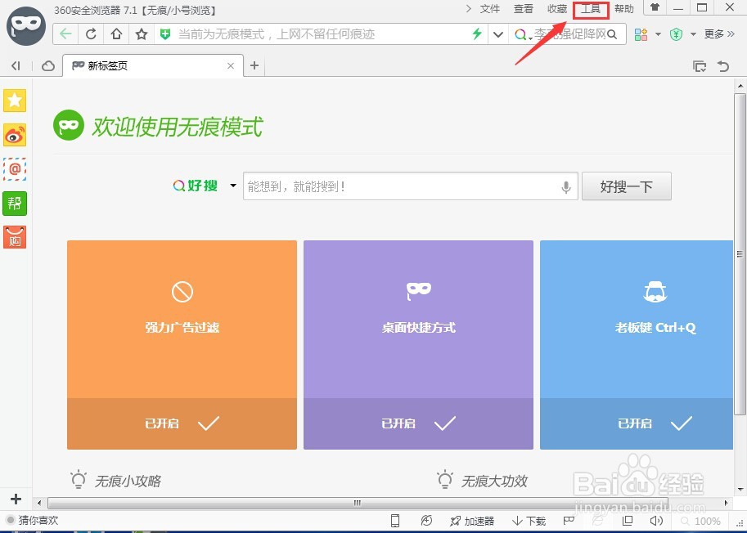The image size is (747, 533).
Task: Expand the address bar history dropdown
Action: coord(498,34)
